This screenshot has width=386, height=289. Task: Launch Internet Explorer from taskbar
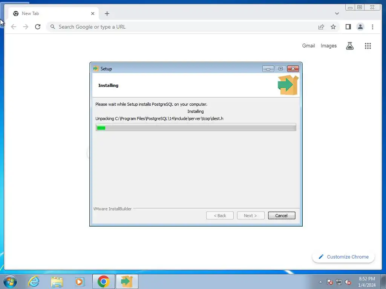coord(34,281)
